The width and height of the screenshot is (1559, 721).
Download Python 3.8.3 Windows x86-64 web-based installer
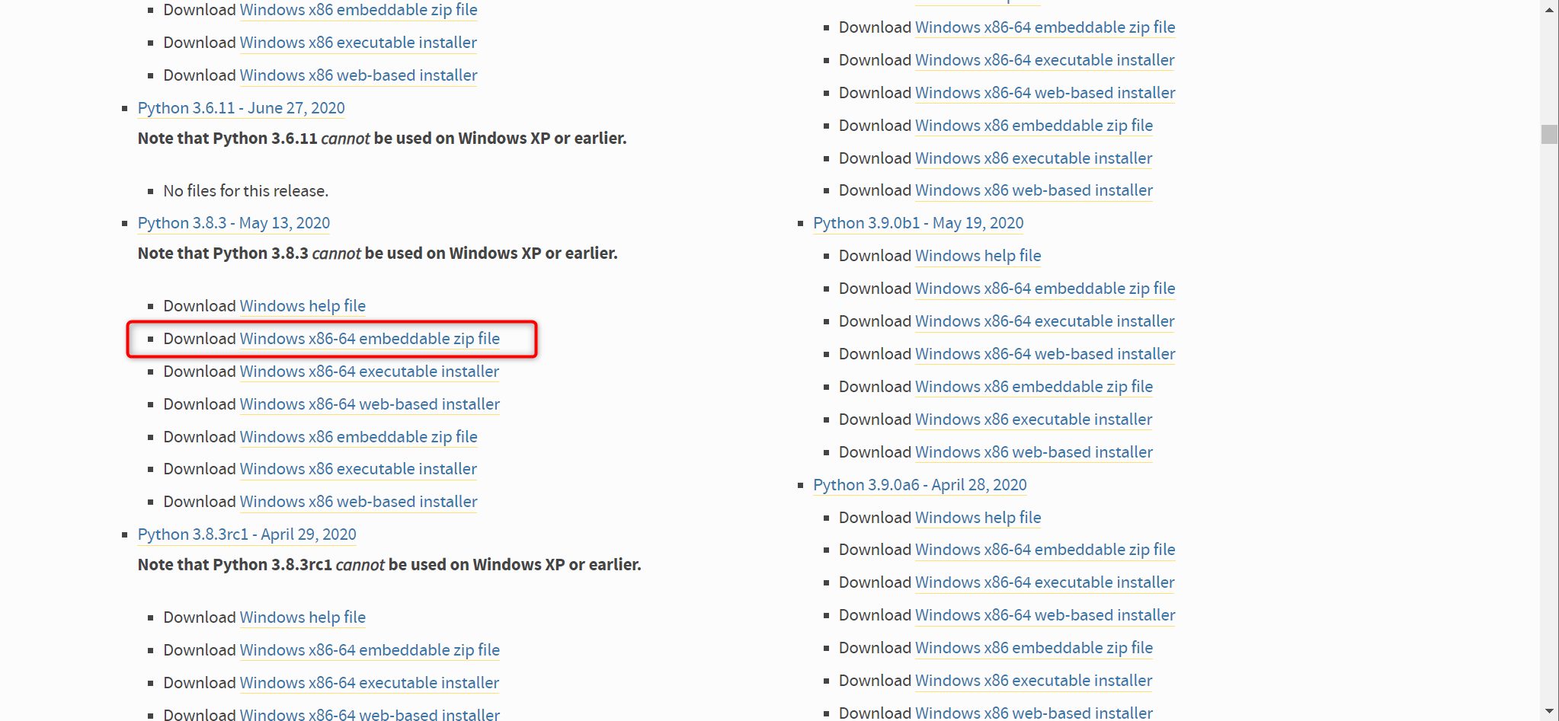(370, 404)
